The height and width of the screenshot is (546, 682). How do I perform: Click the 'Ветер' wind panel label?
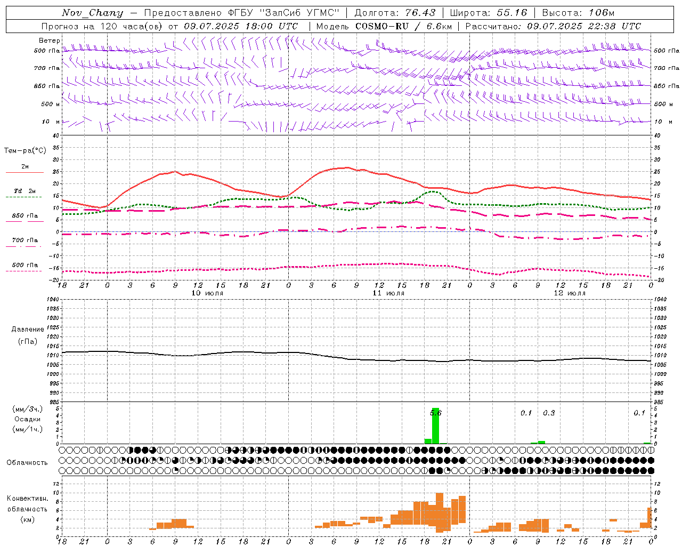(x=50, y=41)
